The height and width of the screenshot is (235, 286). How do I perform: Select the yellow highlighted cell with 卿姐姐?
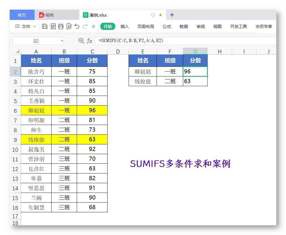coord(36,110)
